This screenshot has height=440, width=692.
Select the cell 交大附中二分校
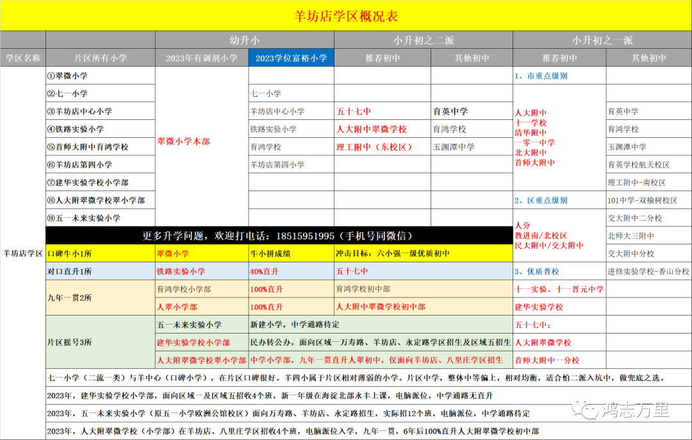[648, 218]
